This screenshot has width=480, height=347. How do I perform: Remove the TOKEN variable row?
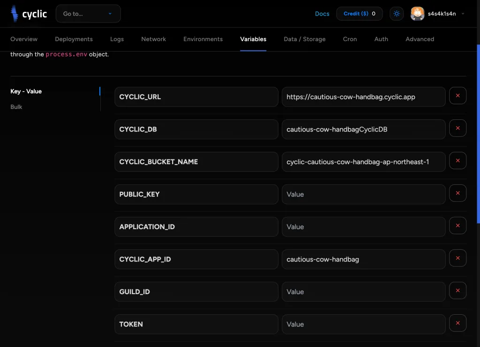pos(457,323)
